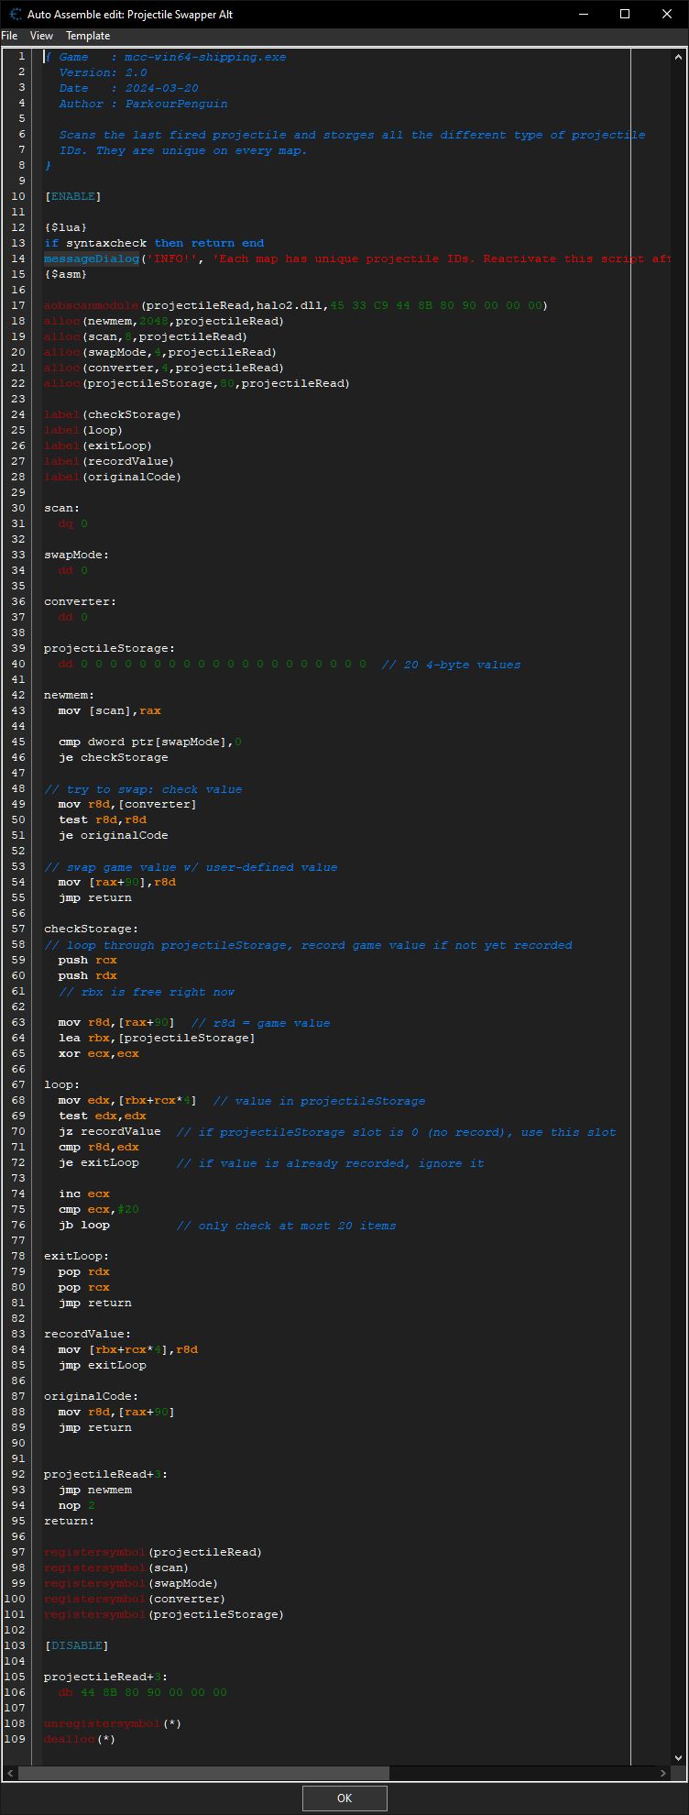
Task: Click the 'jb loop' instruction
Action: [x=84, y=1226]
